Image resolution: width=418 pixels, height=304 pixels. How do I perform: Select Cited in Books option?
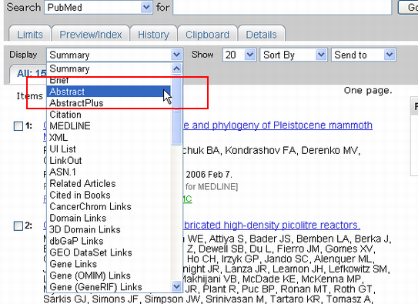pyautogui.click(x=109, y=195)
